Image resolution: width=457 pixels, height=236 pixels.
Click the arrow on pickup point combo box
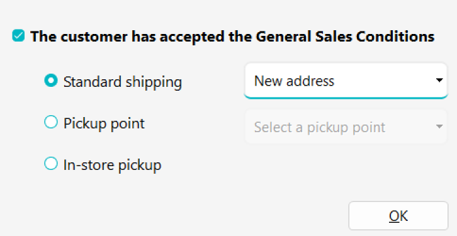point(439,126)
